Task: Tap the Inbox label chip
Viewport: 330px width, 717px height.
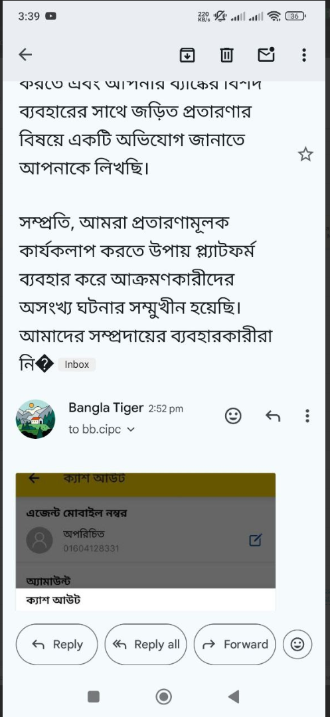Action: tap(77, 364)
